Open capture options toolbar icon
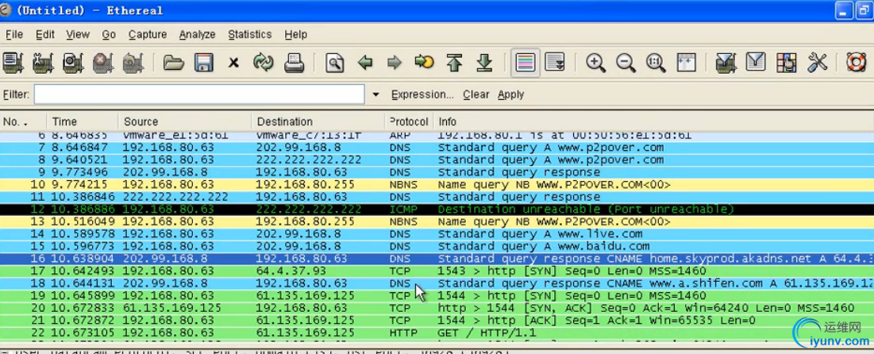Viewport: 874px width, 354px height. tap(43, 63)
